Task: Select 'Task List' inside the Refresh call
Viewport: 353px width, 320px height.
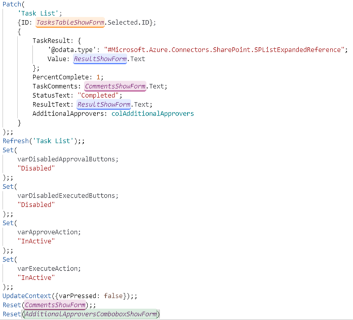Action: [x=53, y=141]
